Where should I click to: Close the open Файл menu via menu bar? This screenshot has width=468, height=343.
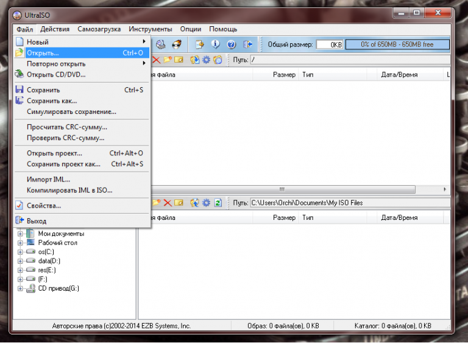coord(25,29)
